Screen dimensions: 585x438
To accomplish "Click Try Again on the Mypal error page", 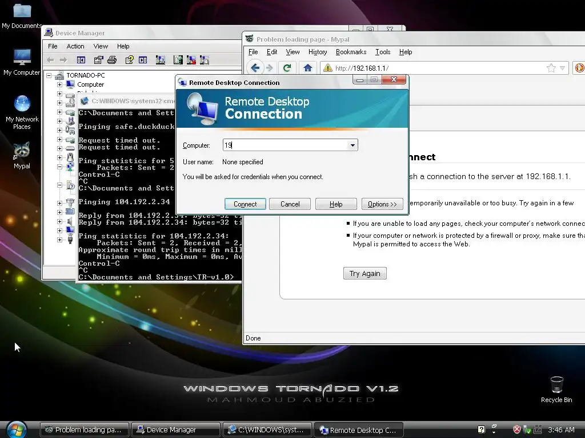I will click(365, 273).
